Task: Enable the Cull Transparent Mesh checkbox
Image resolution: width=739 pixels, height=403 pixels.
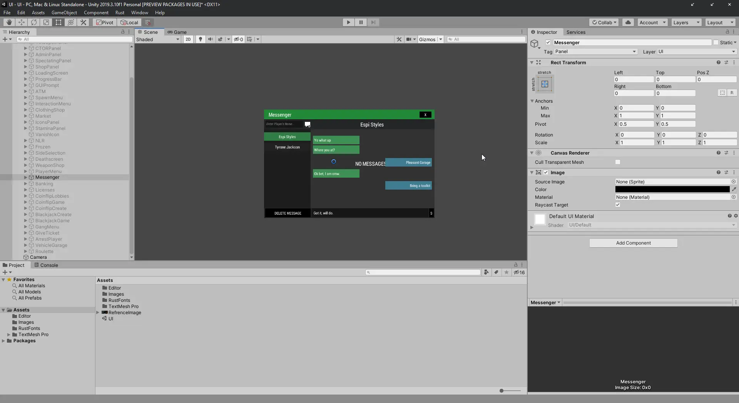Action: (618, 162)
